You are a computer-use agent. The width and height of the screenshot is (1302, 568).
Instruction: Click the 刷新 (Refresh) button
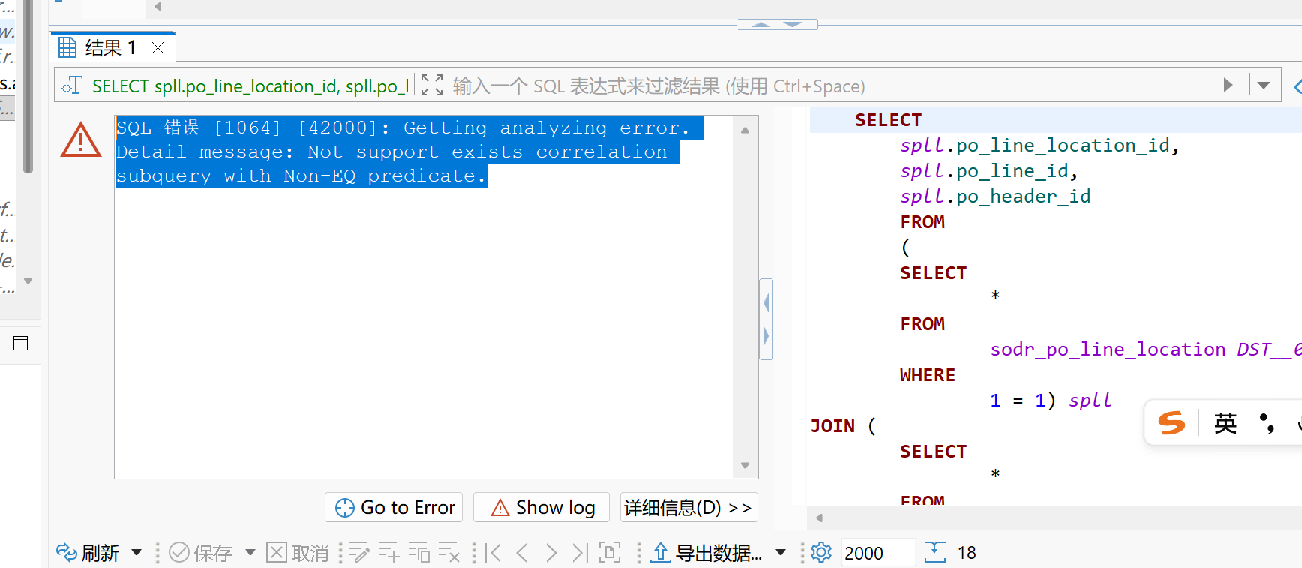pos(88,553)
